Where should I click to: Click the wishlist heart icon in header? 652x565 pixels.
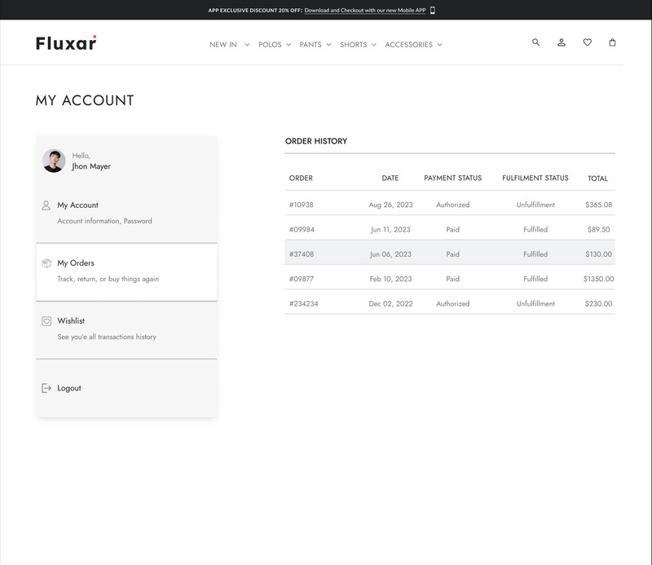tap(587, 42)
